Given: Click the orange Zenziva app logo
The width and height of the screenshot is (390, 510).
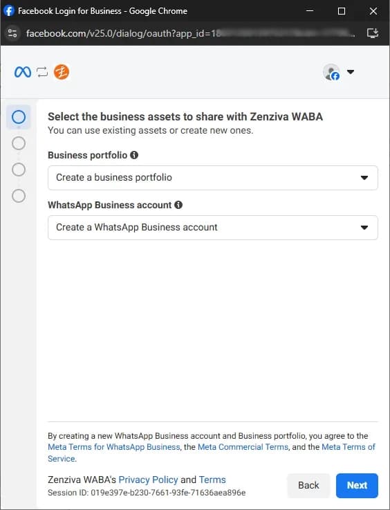Looking at the screenshot, I should (62, 72).
